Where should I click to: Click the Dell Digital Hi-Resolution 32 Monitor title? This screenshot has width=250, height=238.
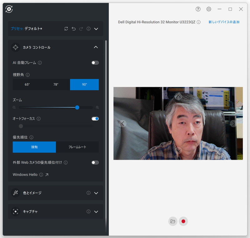click(157, 22)
